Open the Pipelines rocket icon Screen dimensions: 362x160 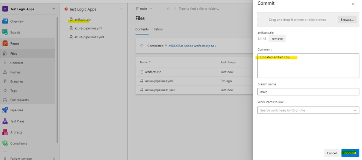click(x=5, y=110)
